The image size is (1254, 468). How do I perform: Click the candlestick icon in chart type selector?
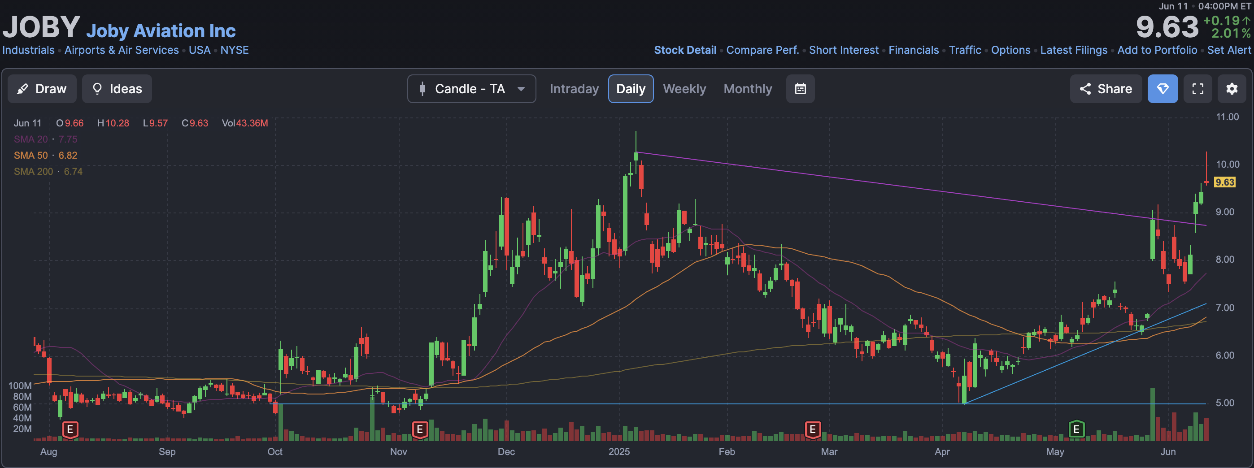(422, 89)
